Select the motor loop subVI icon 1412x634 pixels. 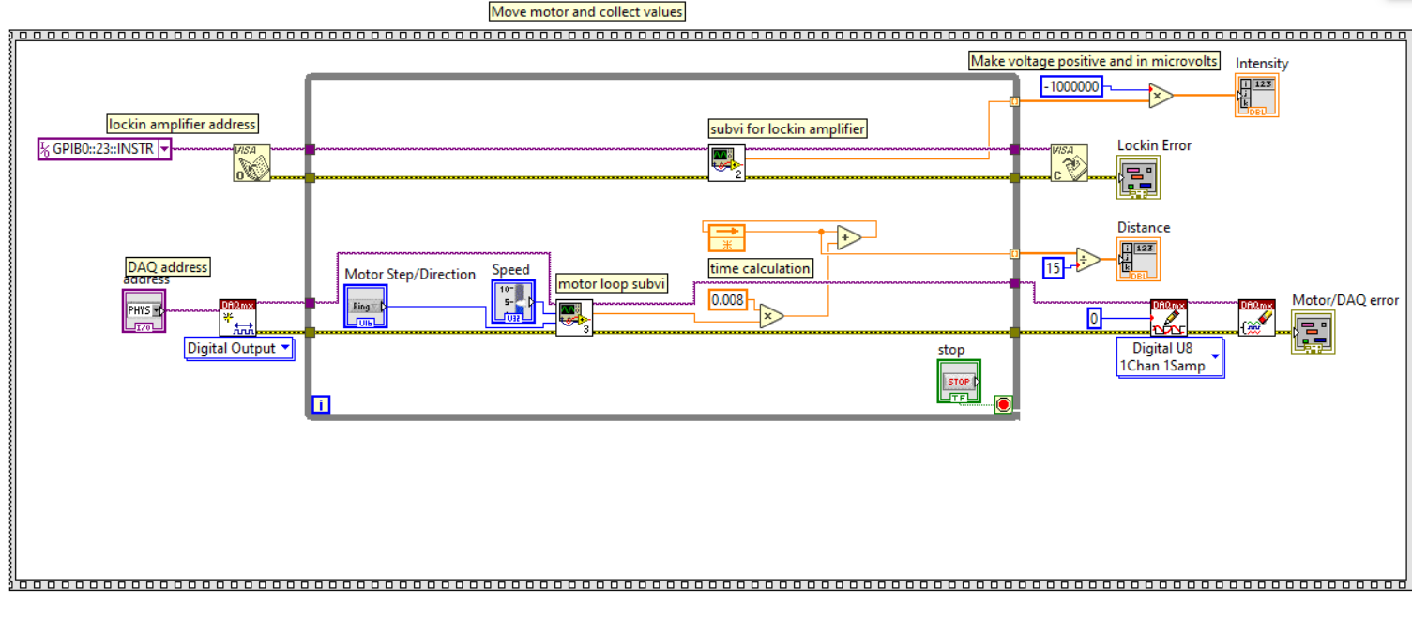click(x=574, y=318)
